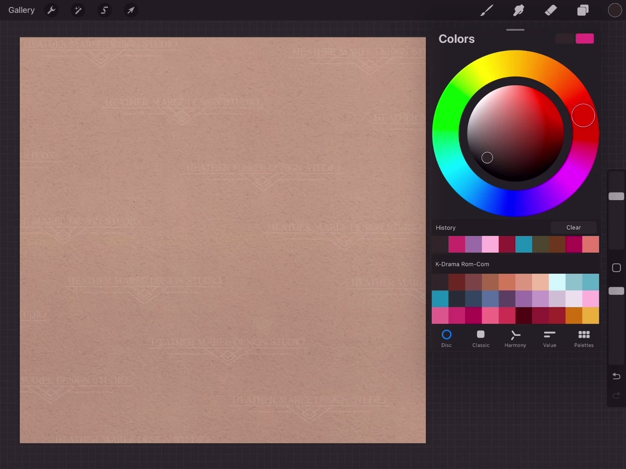The image size is (626, 469).
Task: Click the Colors panel drag handle
Action: [516, 30]
